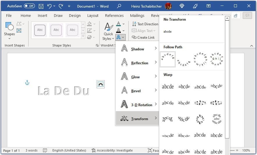Switch to the References tab
The image size is (257, 155).
point(114,16)
